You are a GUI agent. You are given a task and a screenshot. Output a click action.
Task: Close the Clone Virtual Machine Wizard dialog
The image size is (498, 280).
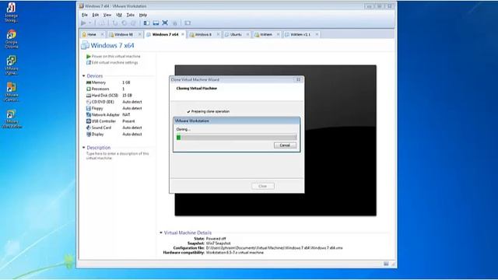pos(298,79)
